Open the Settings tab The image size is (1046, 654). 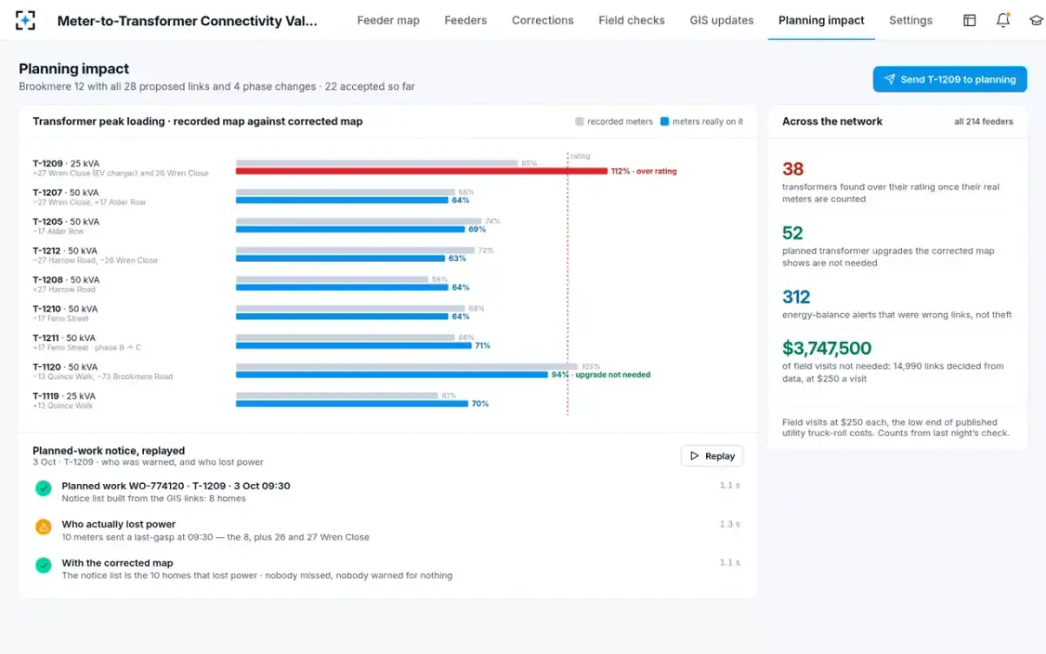(910, 20)
